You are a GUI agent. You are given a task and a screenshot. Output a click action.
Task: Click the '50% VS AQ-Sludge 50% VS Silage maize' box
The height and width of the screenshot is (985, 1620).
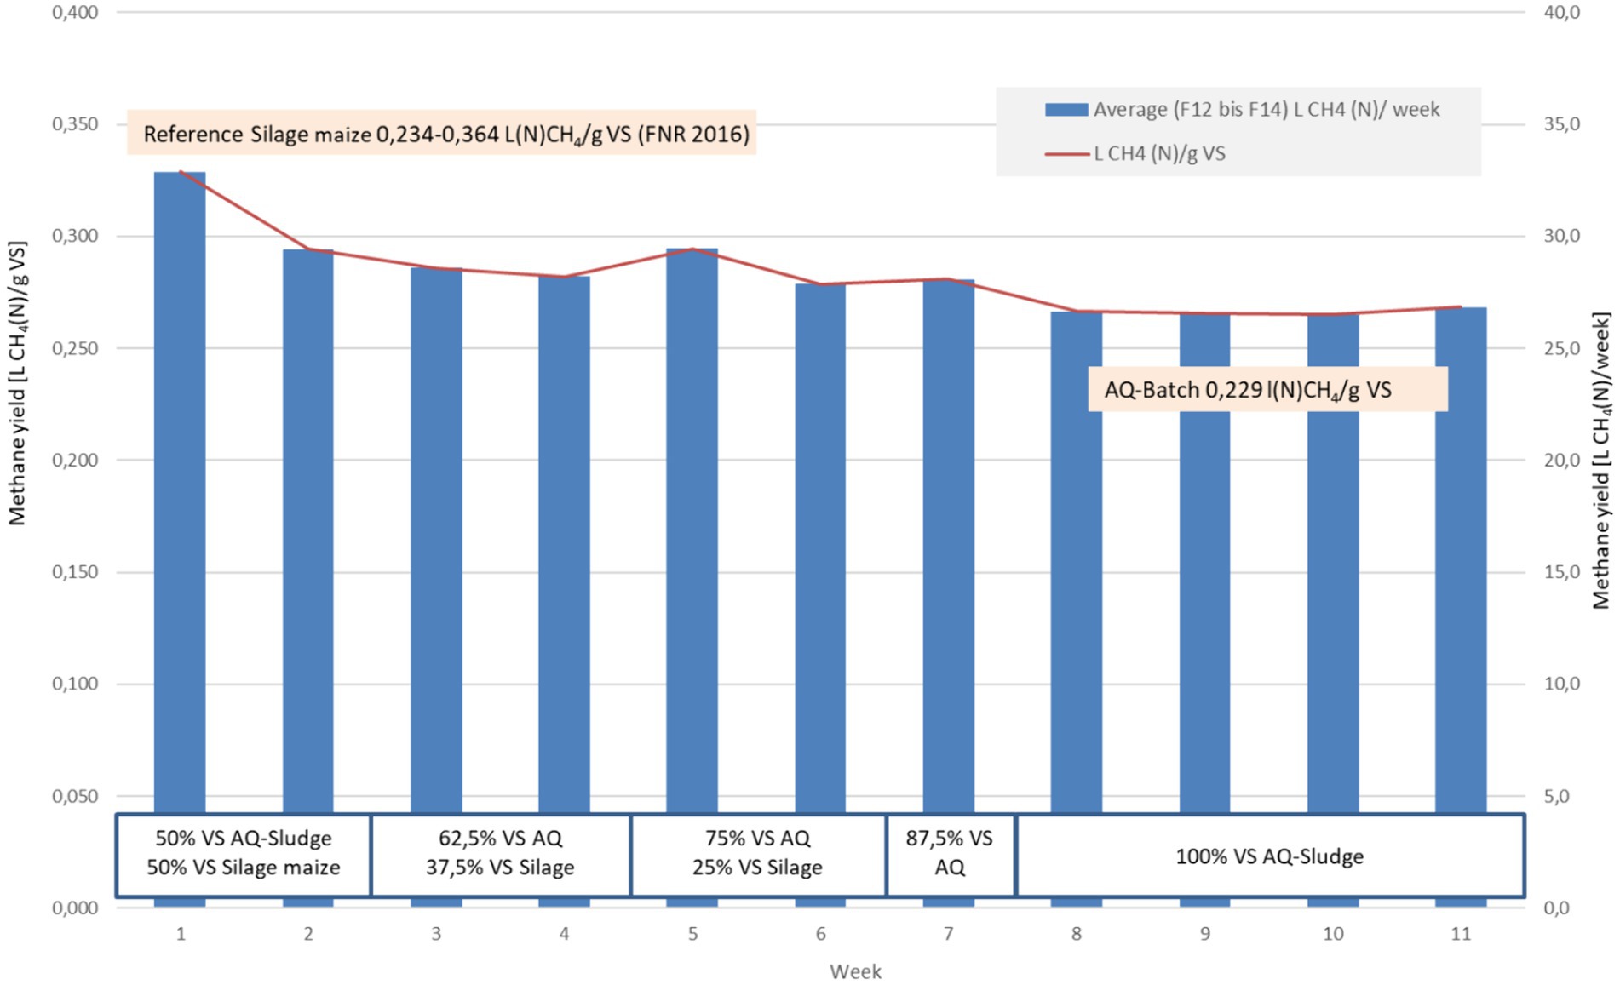click(244, 855)
